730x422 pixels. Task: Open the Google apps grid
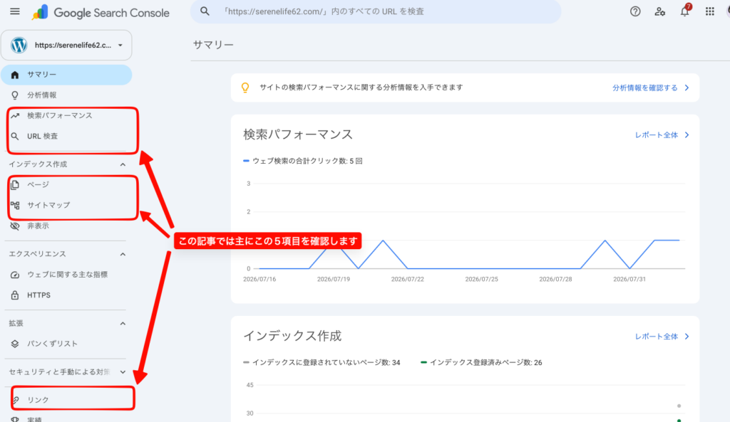(x=709, y=11)
